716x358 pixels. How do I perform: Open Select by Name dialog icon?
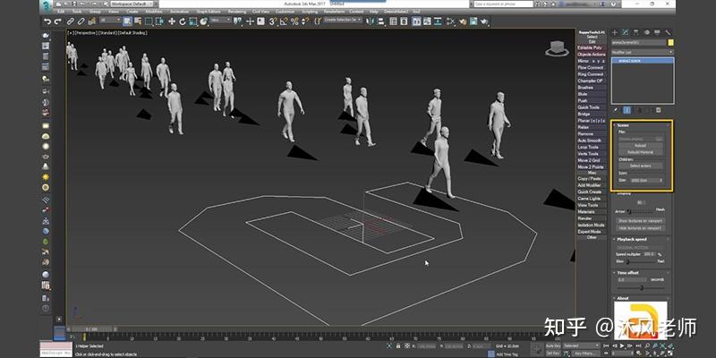coord(138,21)
